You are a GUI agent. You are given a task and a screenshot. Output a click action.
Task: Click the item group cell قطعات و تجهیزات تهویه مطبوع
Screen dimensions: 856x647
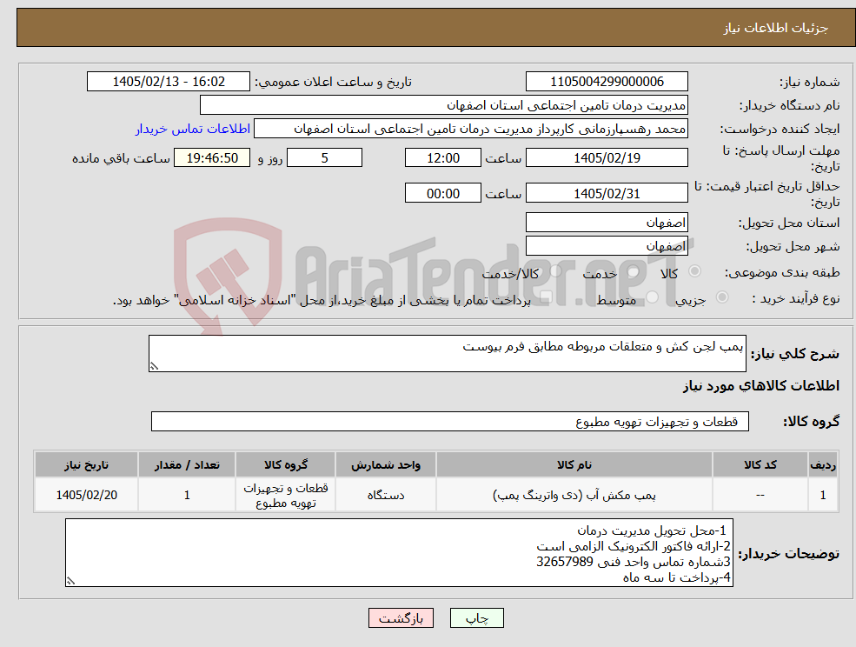(286, 495)
